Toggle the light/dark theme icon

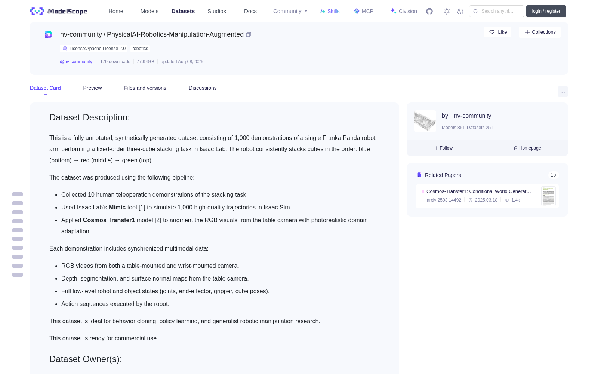(x=447, y=11)
